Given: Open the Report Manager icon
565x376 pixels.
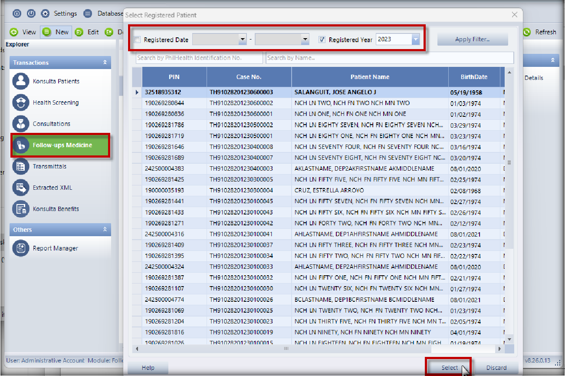Looking at the screenshot, I should click(x=20, y=248).
